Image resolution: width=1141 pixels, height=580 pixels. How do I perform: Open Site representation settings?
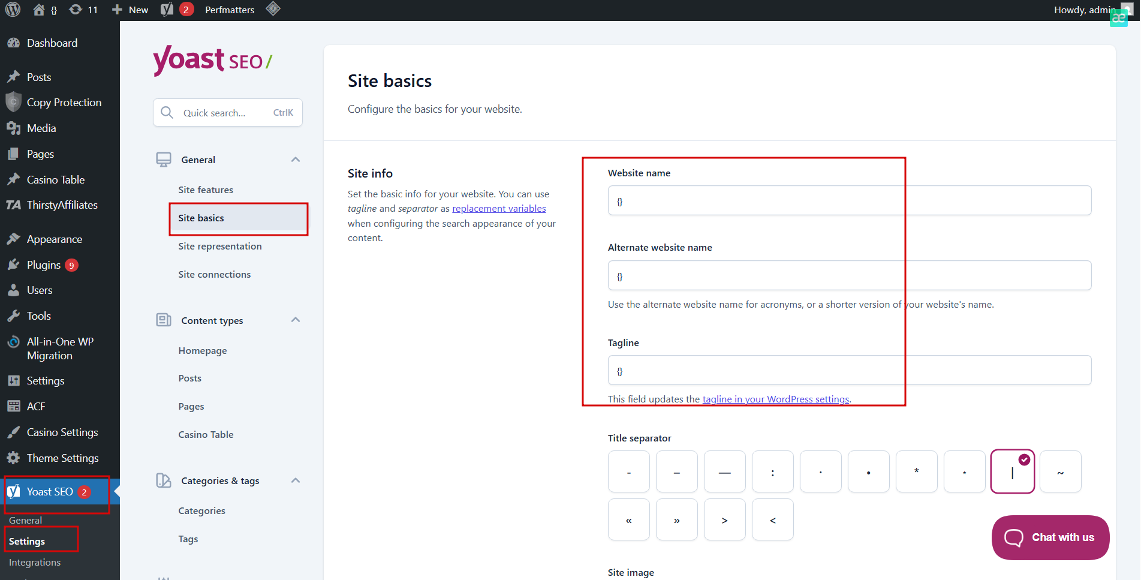[220, 247]
